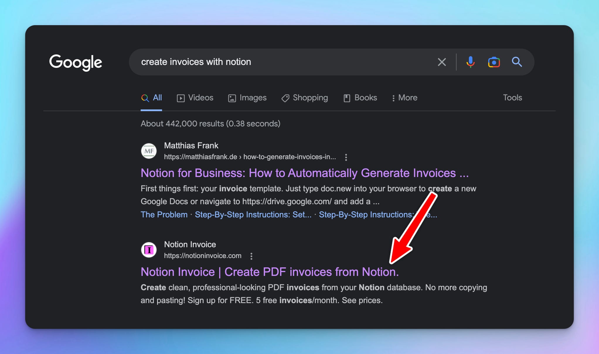599x354 pixels.
Task: Click the Matthias Frank site name
Action: coord(191,145)
